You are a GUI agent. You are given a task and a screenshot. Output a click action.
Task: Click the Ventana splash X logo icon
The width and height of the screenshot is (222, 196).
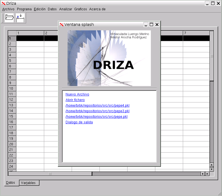pos(62,24)
